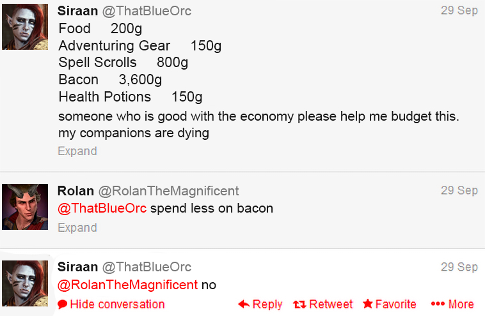Select the 'spend less on bacon' tweet text
The image size is (485, 316).
point(212,209)
